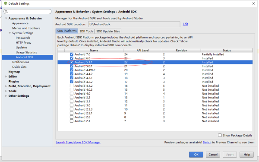259x162 pixels.
Task: Toggle Android 5.1.1 checkbox
Action: pos(72,62)
